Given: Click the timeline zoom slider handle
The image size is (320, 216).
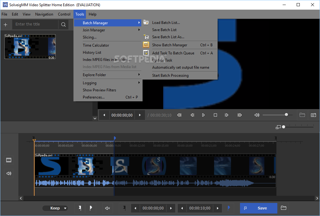Looking at the screenshot, I should [x=284, y=127].
